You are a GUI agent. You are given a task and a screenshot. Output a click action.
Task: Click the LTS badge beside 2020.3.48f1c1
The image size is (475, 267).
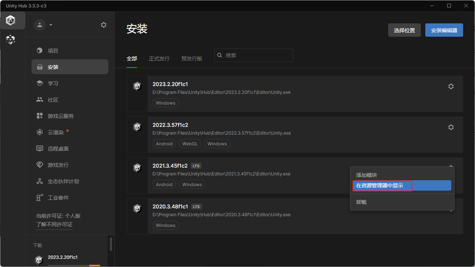coord(196,207)
